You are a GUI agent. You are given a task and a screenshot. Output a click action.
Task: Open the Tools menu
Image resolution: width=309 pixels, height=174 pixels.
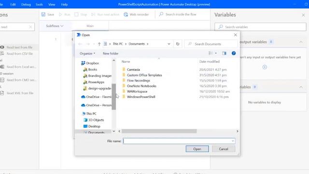click(x=39, y=4)
